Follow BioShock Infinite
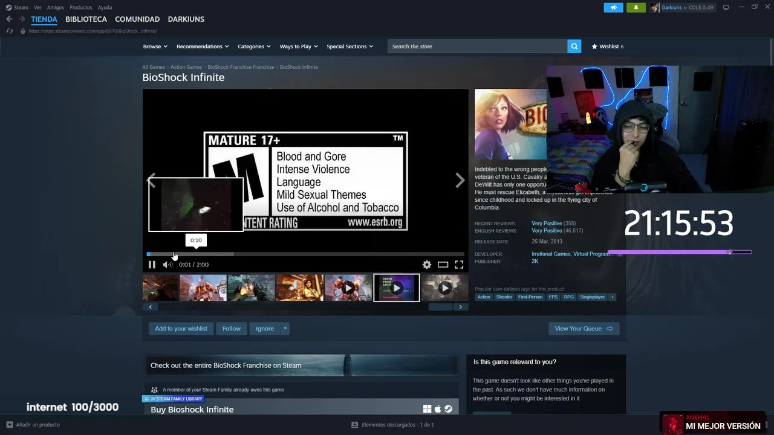Viewport: 774px width, 435px height. [232, 329]
